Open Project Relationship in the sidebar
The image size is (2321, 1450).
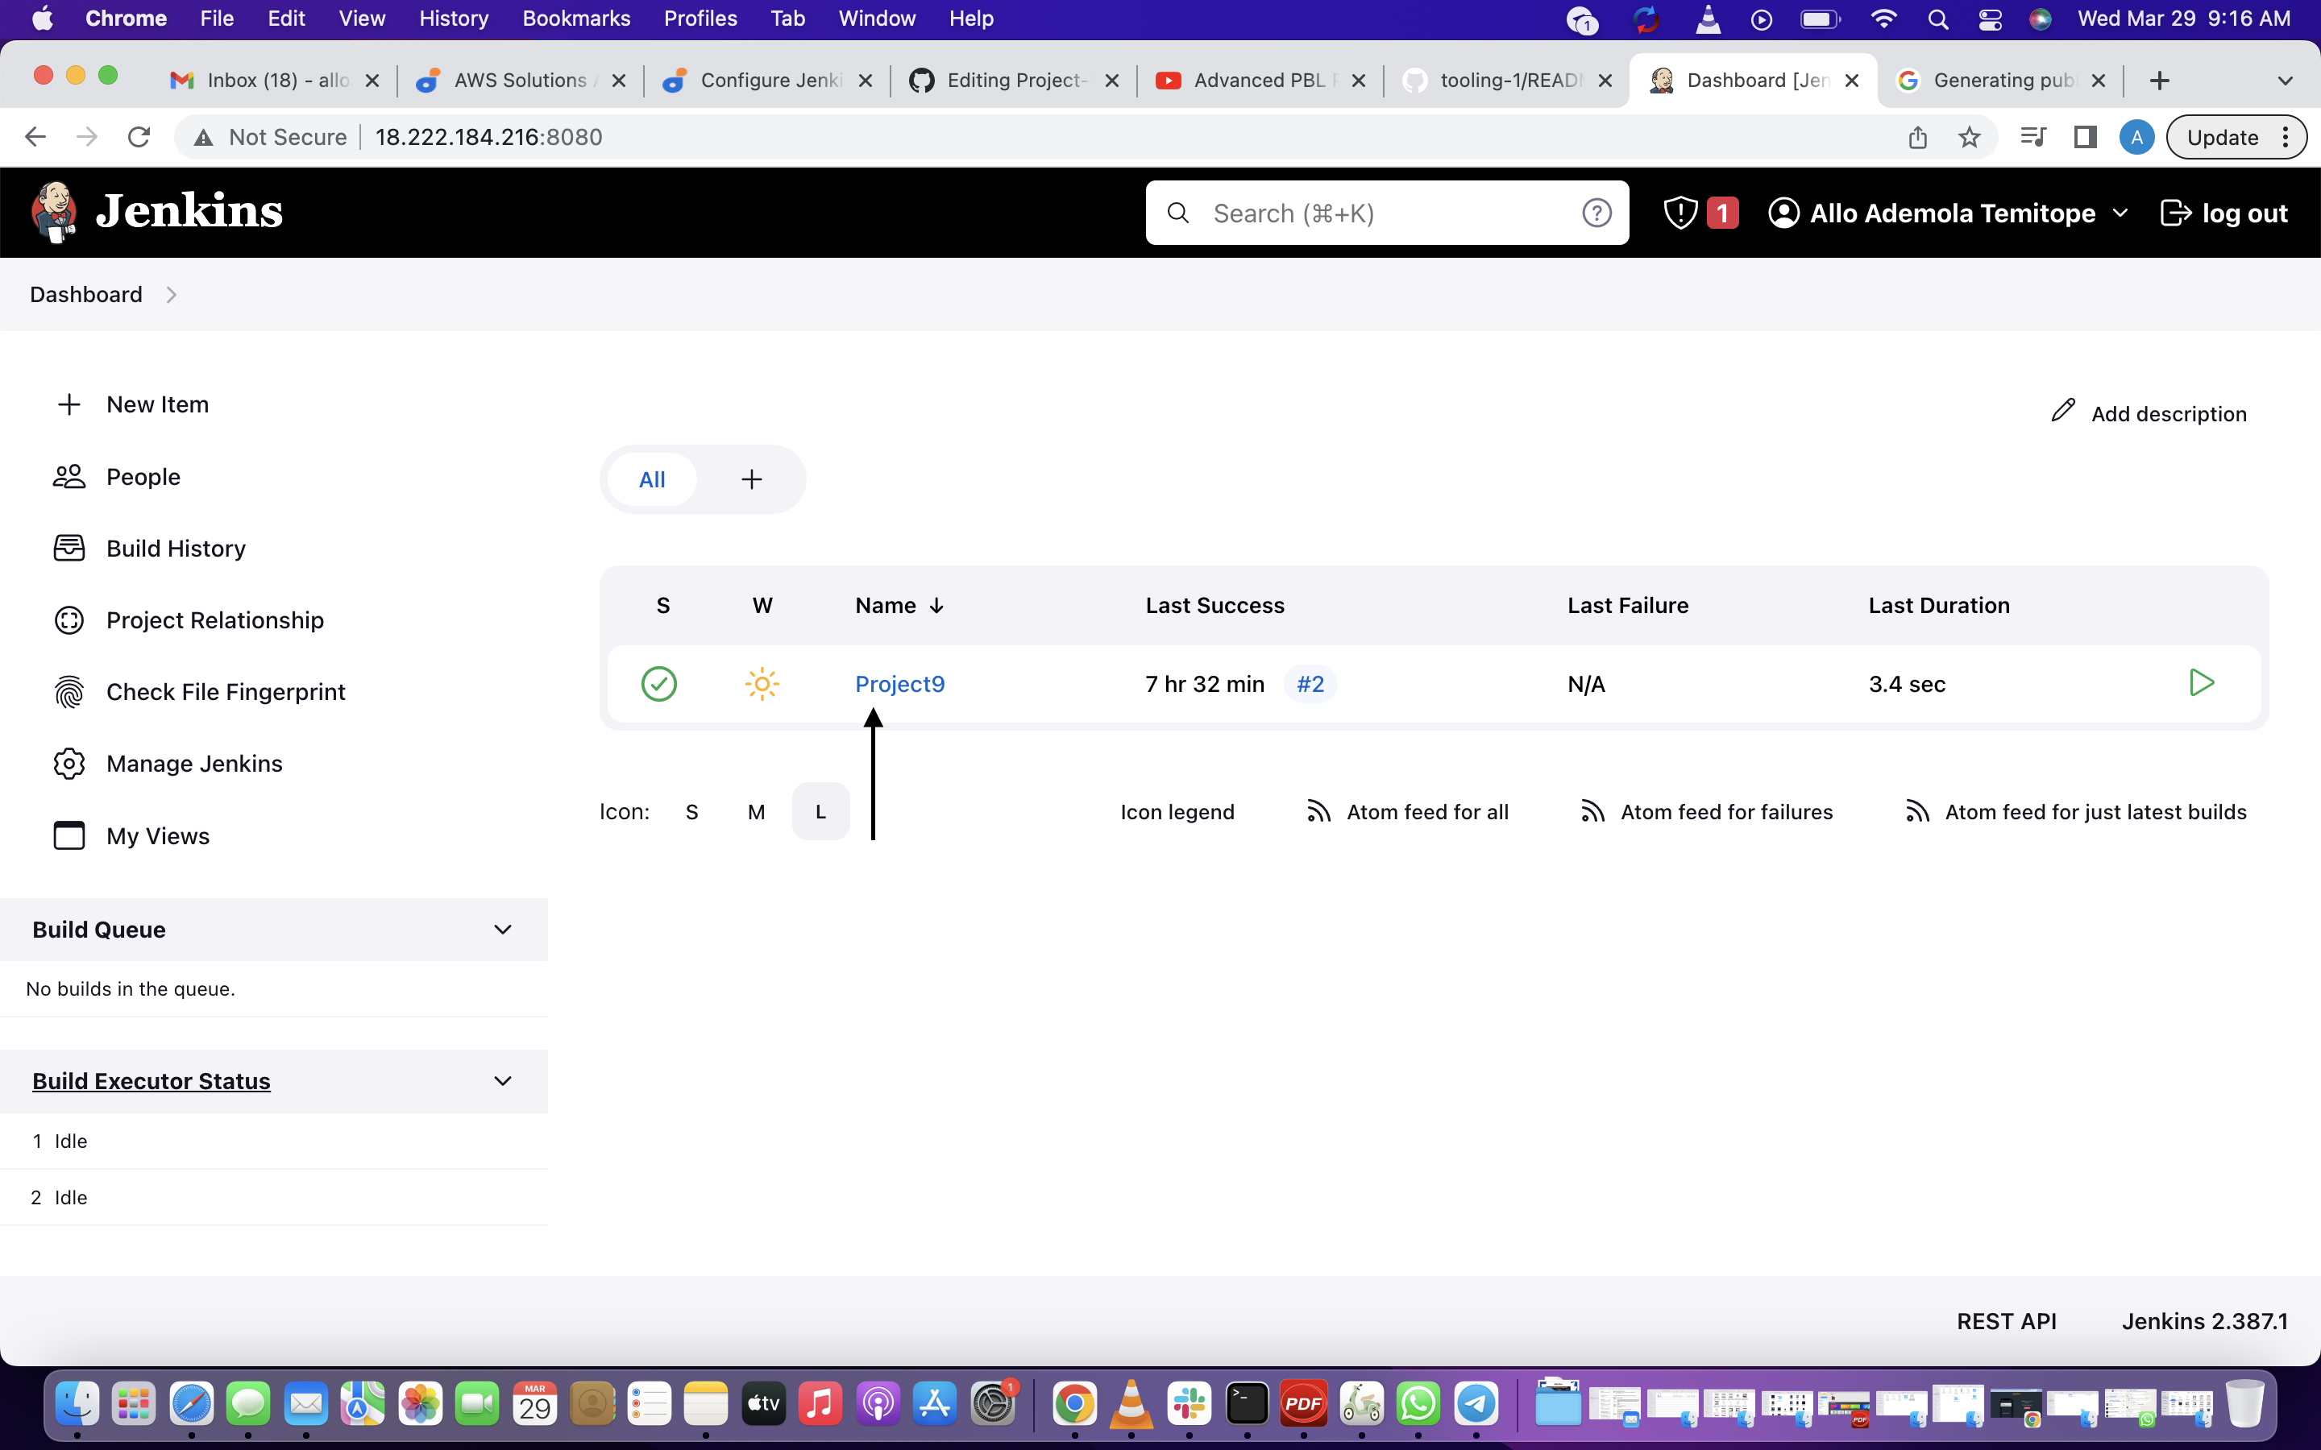(215, 620)
